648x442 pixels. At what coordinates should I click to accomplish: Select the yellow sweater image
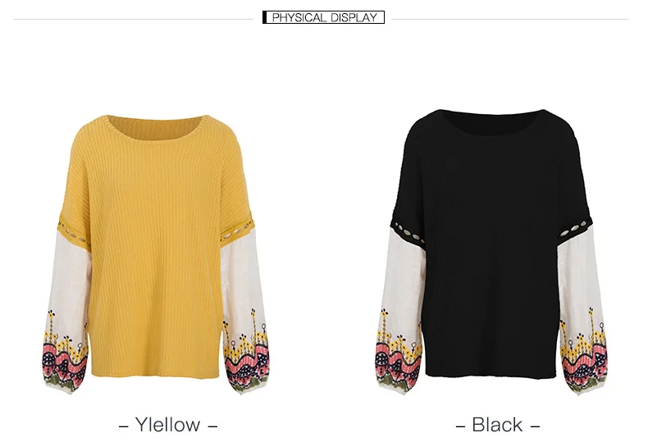(x=156, y=254)
